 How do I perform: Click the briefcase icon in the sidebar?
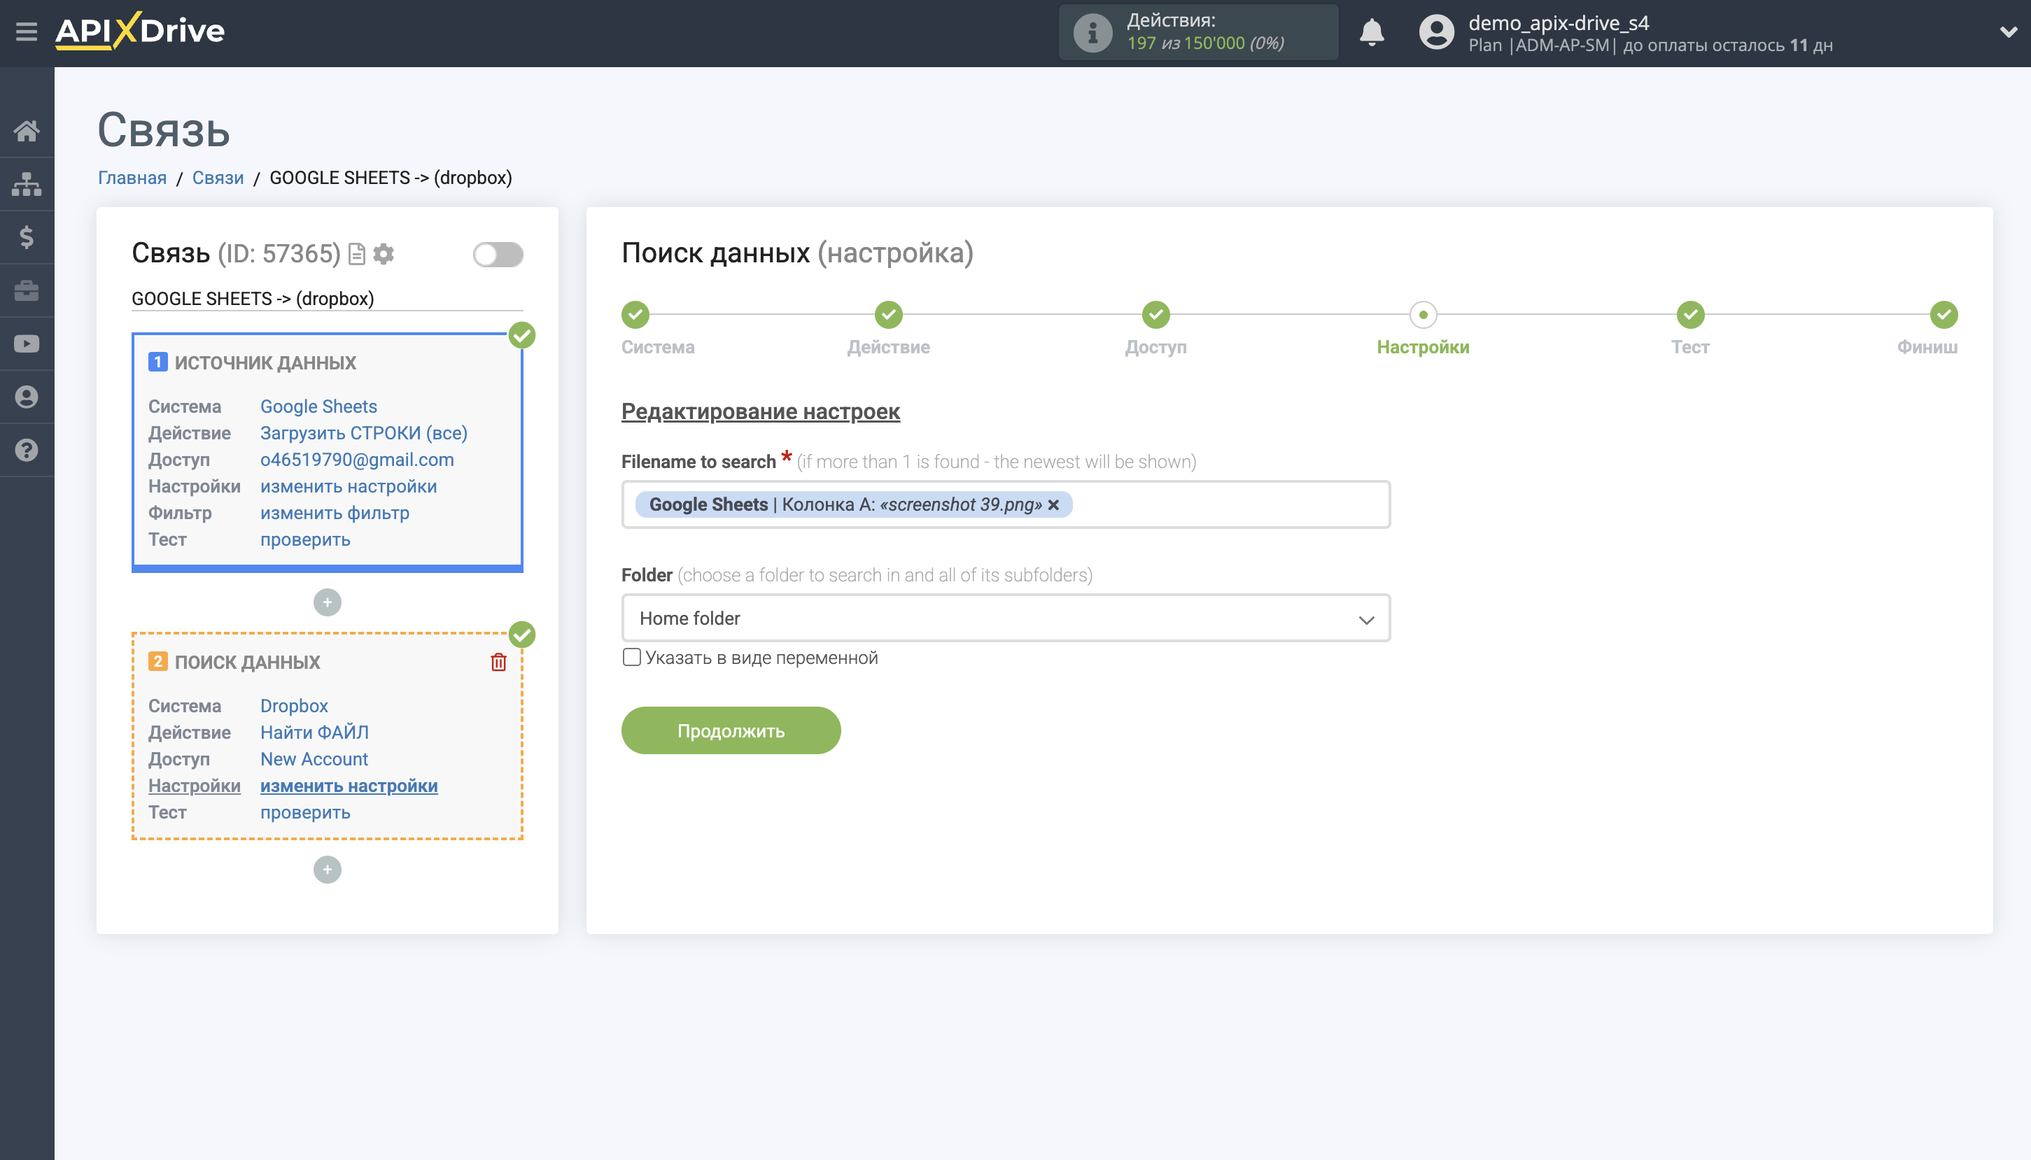click(27, 290)
